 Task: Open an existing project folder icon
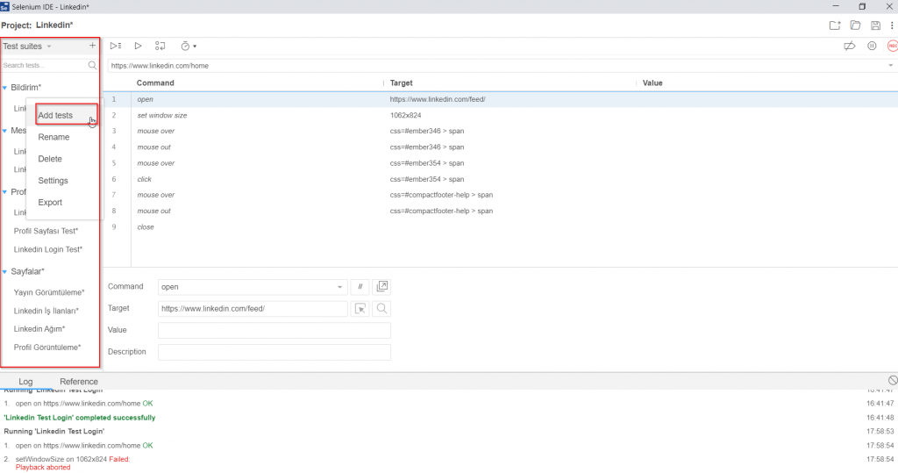(855, 25)
